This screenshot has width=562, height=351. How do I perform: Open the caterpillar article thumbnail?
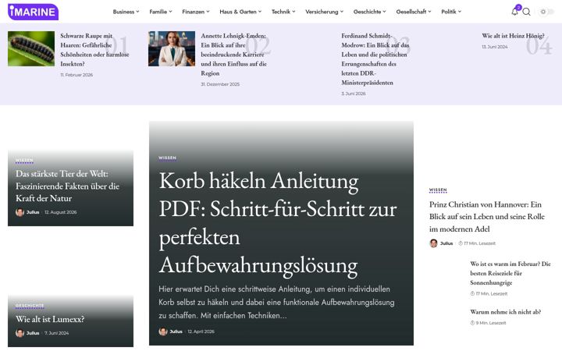(31, 48)
